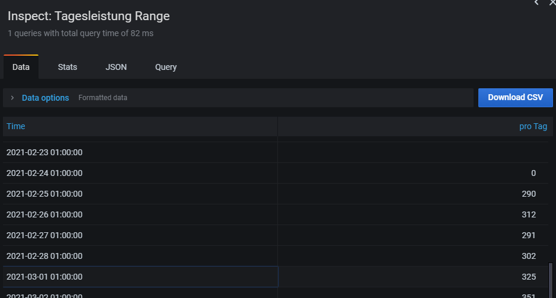Click the value 312 in pro Tag
This screenshot has width=556, height=298.
click(529, 214)
